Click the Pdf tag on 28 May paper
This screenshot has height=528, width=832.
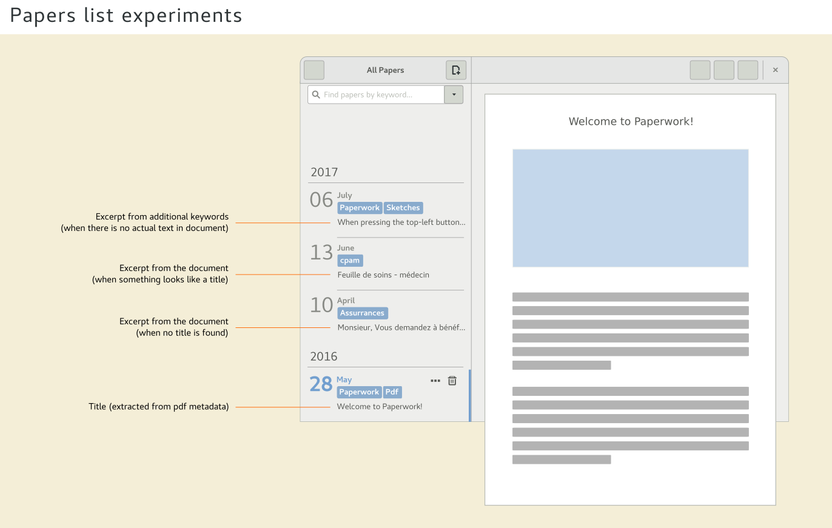pos(392,392)
